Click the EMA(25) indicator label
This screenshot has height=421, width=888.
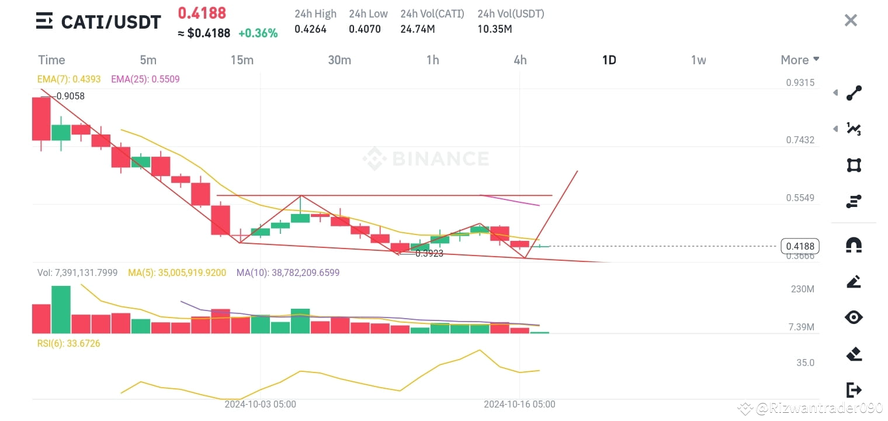[x=145, y=79]
